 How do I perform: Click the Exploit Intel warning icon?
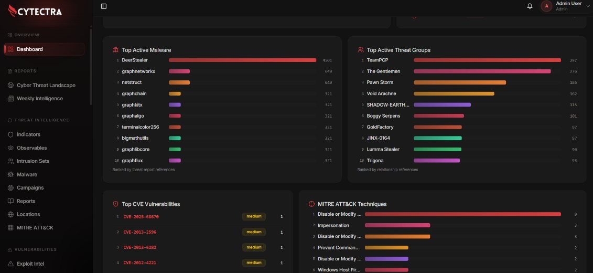click(10, 264)
